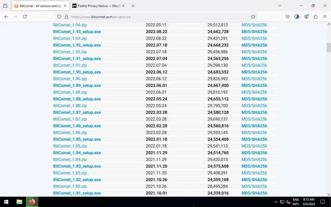Select the BitComet archive tab
This screenshot has width=331, height=207.
(x=41, y=6)
